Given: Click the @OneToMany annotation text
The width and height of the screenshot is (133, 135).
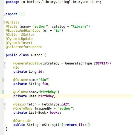Looking at the screenshot, I should pos(23,108).
